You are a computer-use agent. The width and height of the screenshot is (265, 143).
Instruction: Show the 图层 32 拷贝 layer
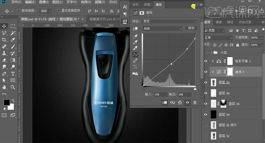coord(206,125)
